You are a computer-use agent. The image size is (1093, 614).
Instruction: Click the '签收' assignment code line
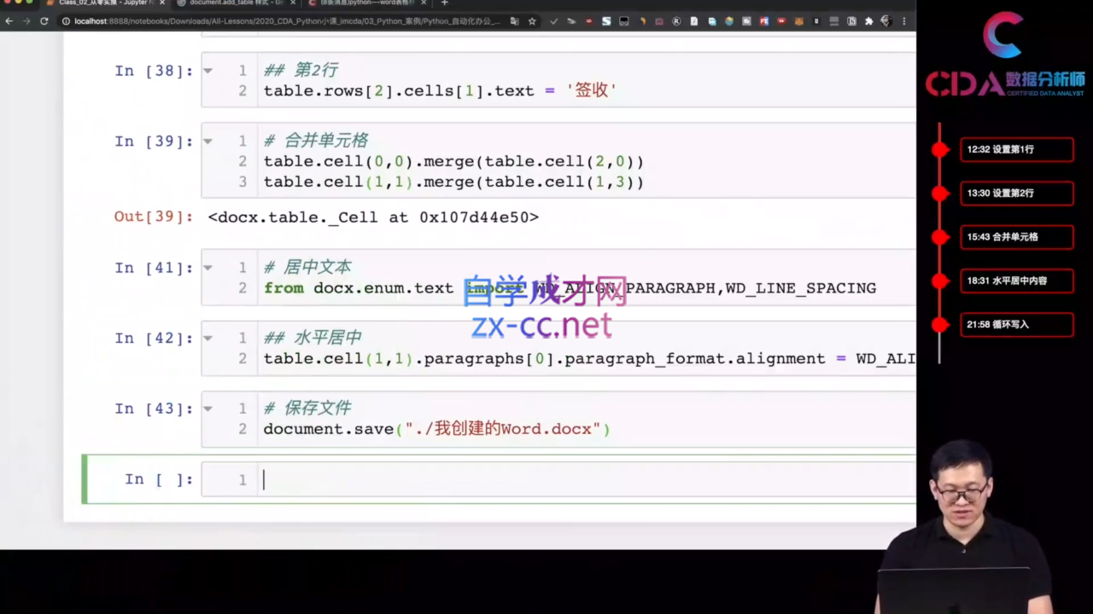440,90
